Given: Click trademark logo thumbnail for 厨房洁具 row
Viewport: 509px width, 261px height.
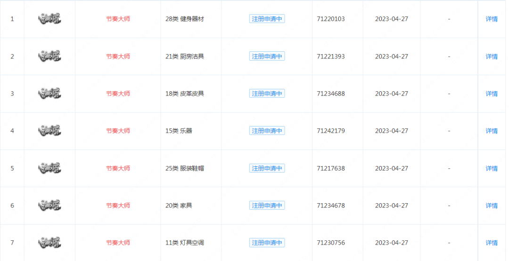Looking at the screenshot, I should click(49, 56).
